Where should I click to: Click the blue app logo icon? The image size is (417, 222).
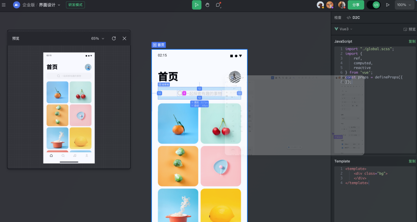[x=17, y=5]
